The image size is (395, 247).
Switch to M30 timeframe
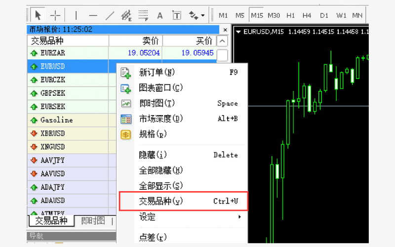274,16
